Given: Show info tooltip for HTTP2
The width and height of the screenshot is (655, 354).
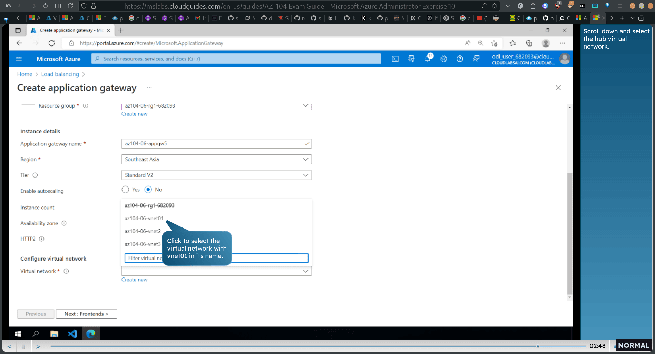Looking at the screenshot, I should [41, 239].
